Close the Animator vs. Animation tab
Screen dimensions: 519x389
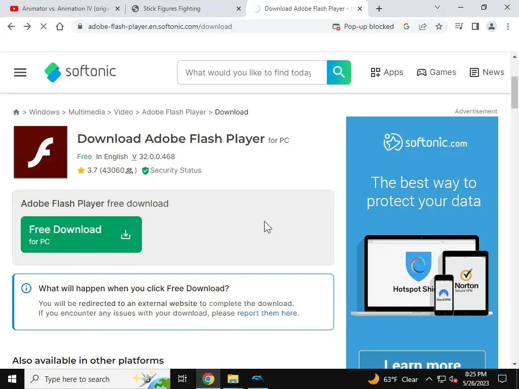click(117, 9)
